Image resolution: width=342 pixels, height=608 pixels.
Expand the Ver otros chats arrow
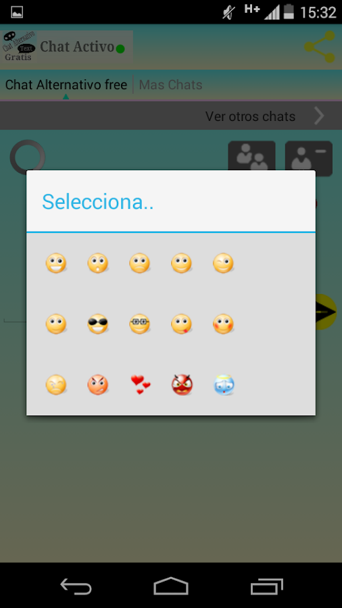(x=319, y=116)
